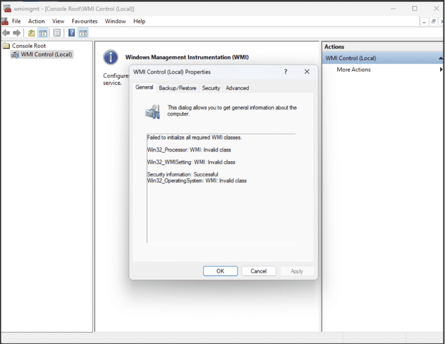
Task: Open the File menu
Action: [16, 21]
